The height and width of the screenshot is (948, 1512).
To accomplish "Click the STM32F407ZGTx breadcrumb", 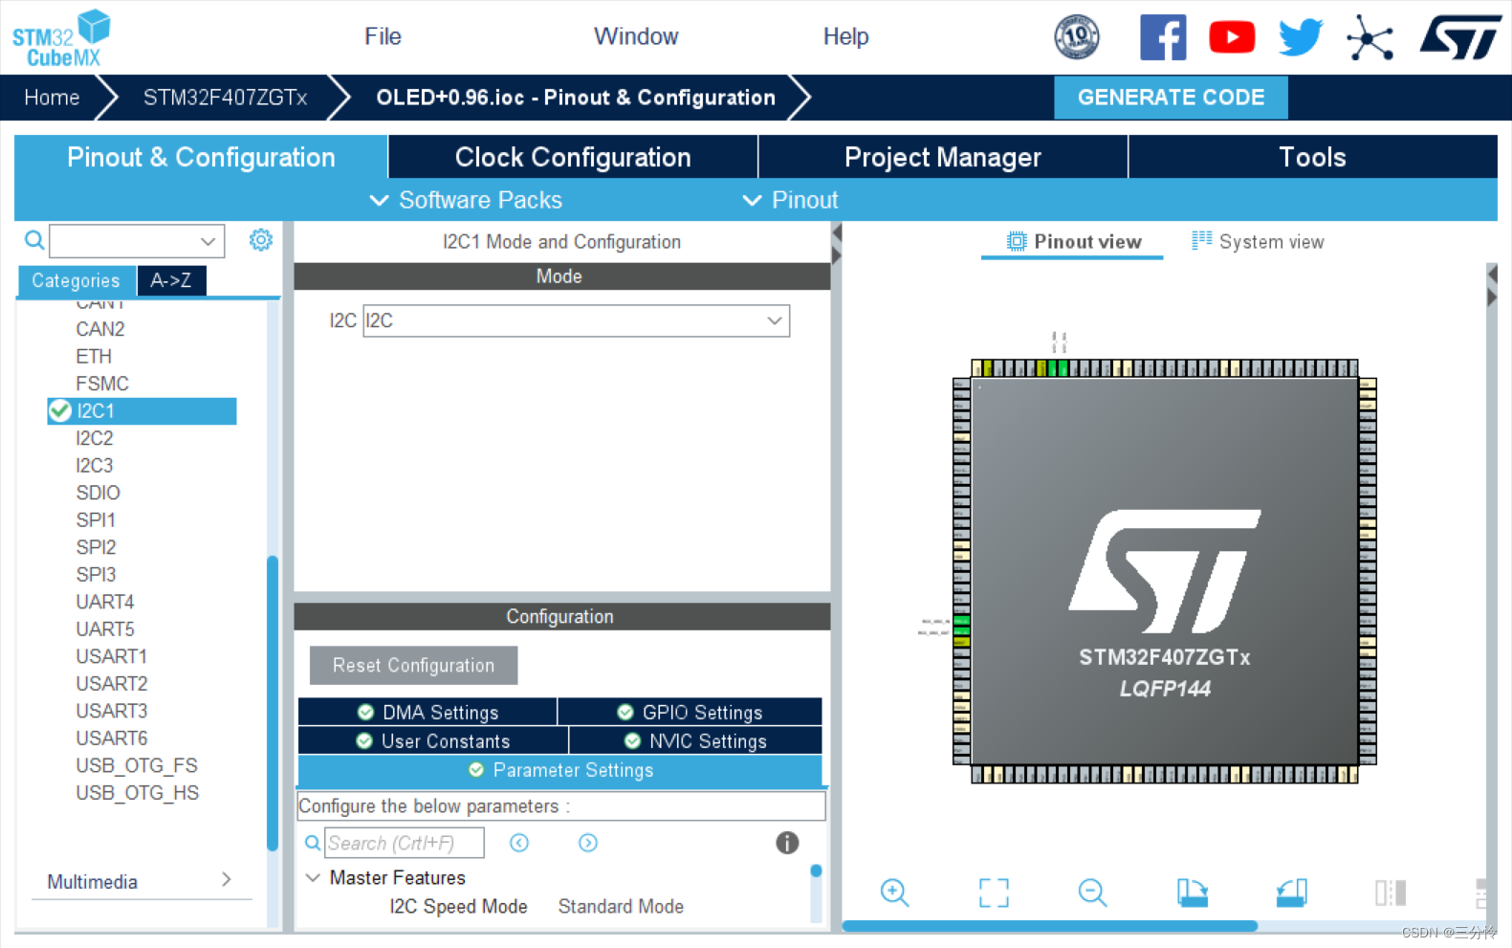I will click(x=225, y=98).
